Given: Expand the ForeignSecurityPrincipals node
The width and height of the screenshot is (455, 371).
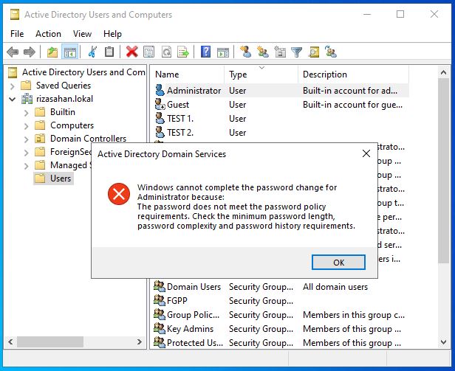Looking at the screenshot, I should (x=26, y=153).
